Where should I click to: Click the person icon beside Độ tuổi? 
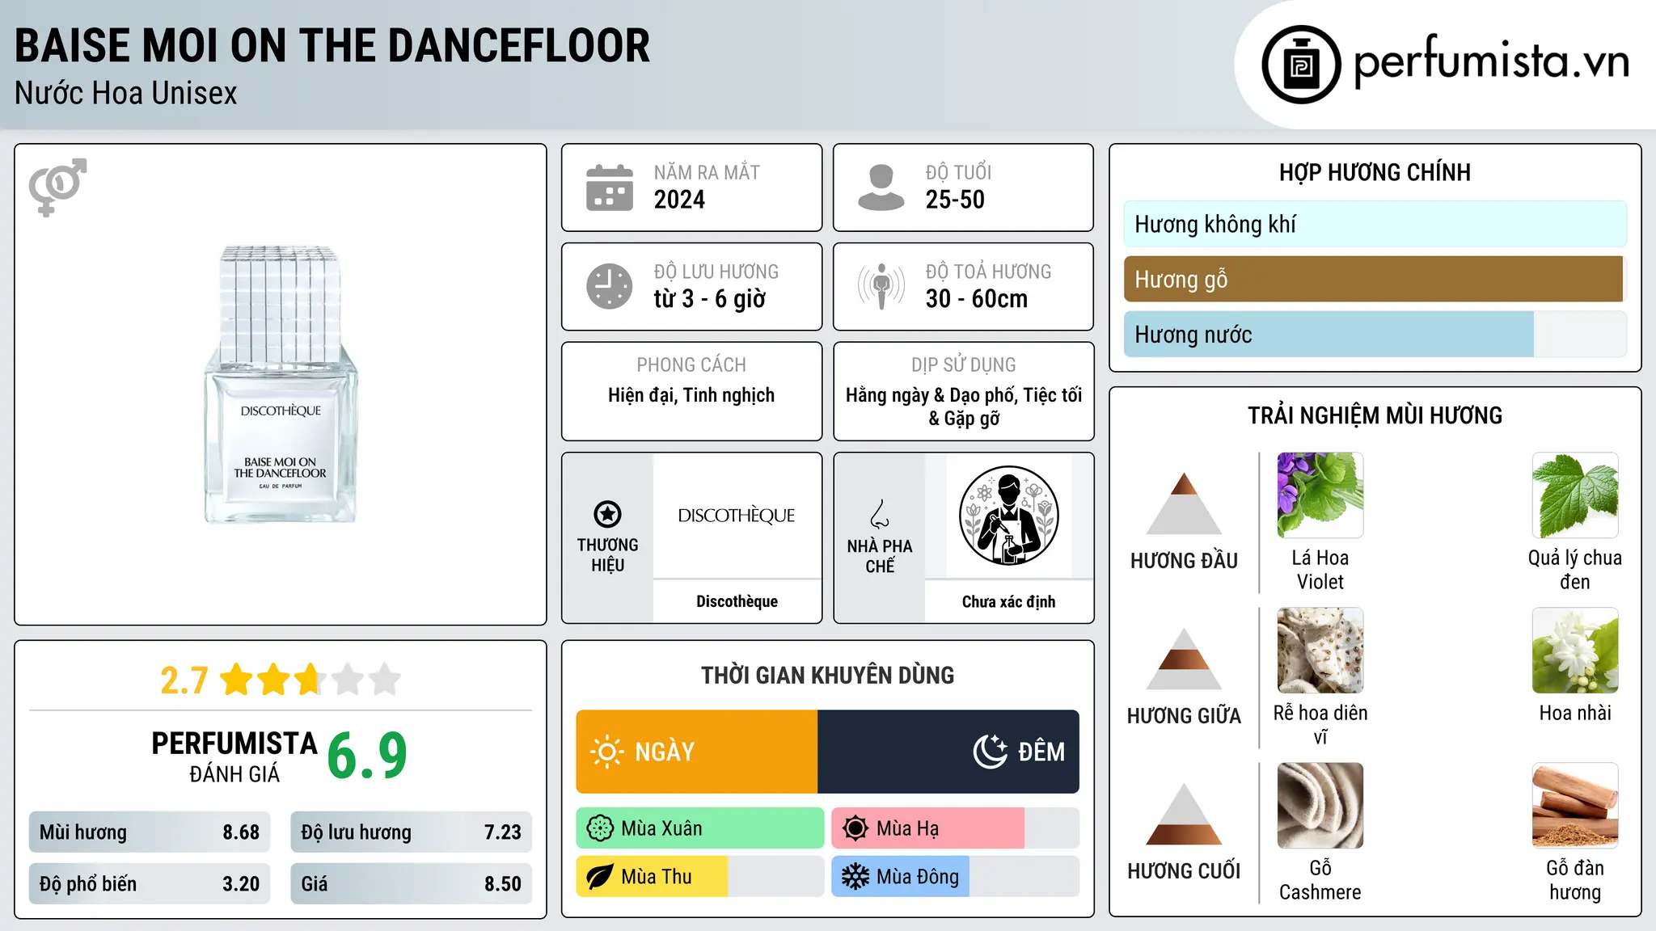click(881, 187)
